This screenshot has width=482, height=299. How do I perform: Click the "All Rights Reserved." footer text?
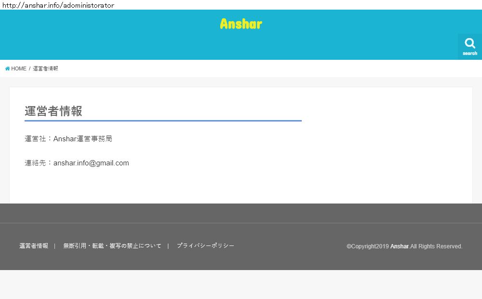[436, 246]
